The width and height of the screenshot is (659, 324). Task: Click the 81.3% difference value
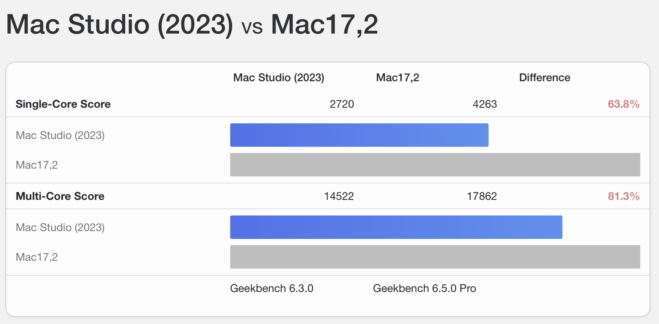tap(624, 196)
